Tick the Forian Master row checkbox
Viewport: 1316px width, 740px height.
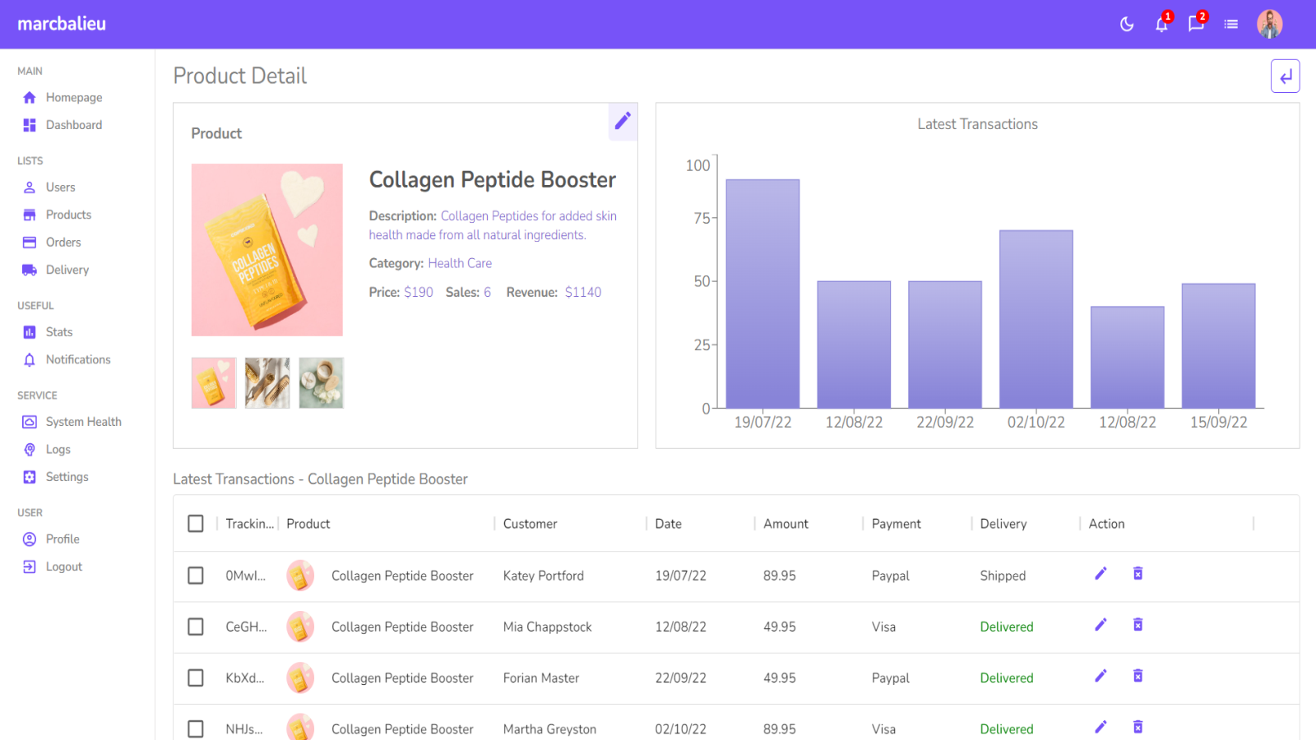196,678
